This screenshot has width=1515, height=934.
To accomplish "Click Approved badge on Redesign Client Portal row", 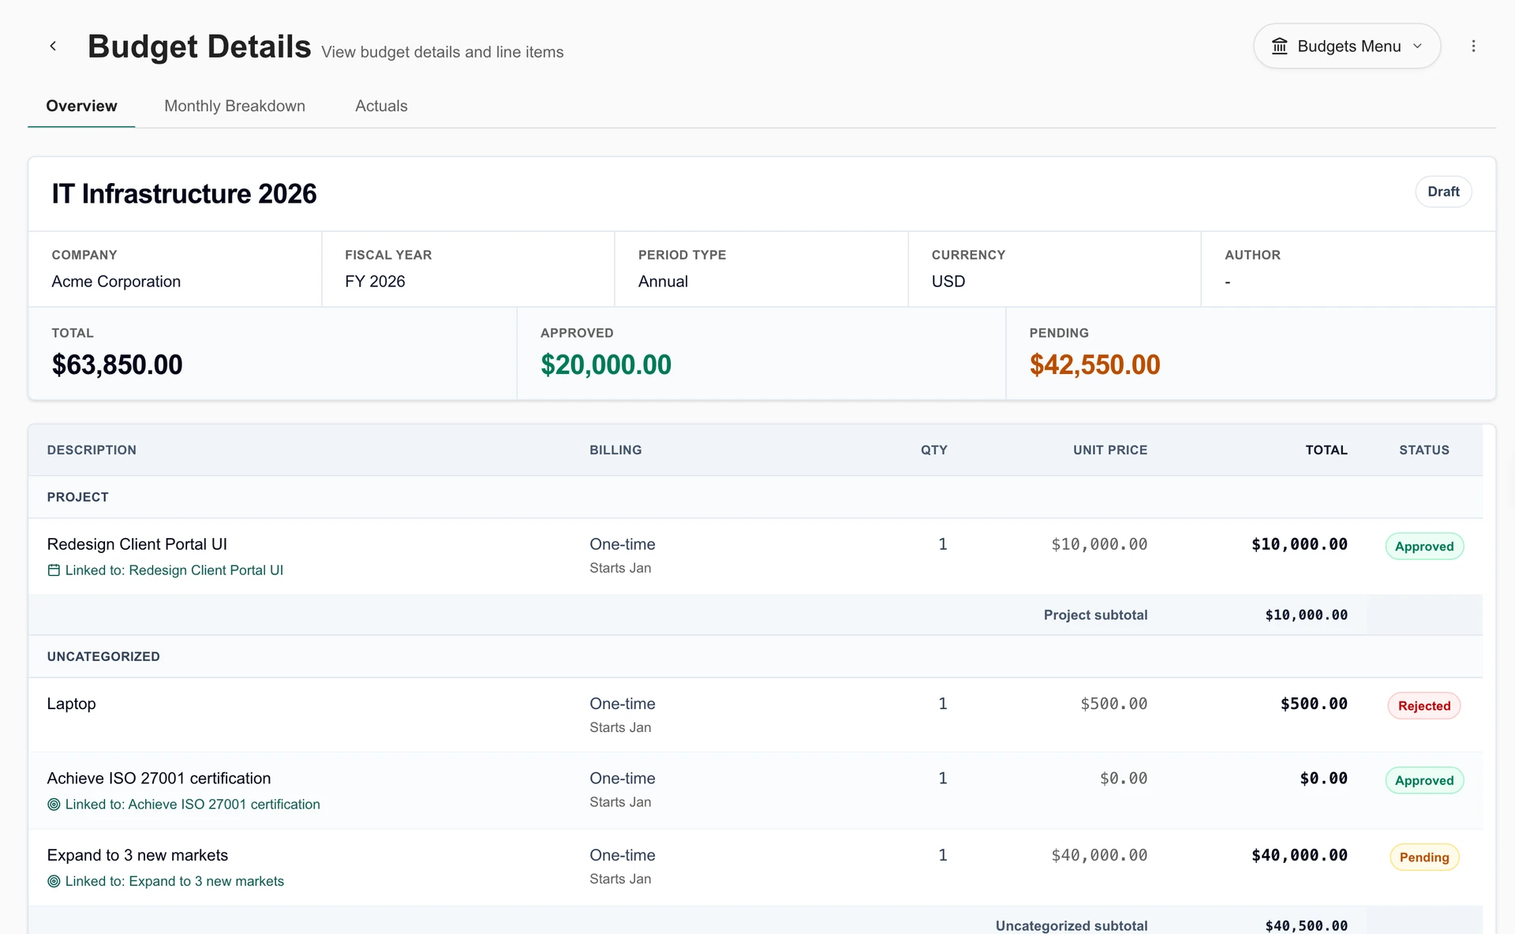I will tap(1424, 546).
